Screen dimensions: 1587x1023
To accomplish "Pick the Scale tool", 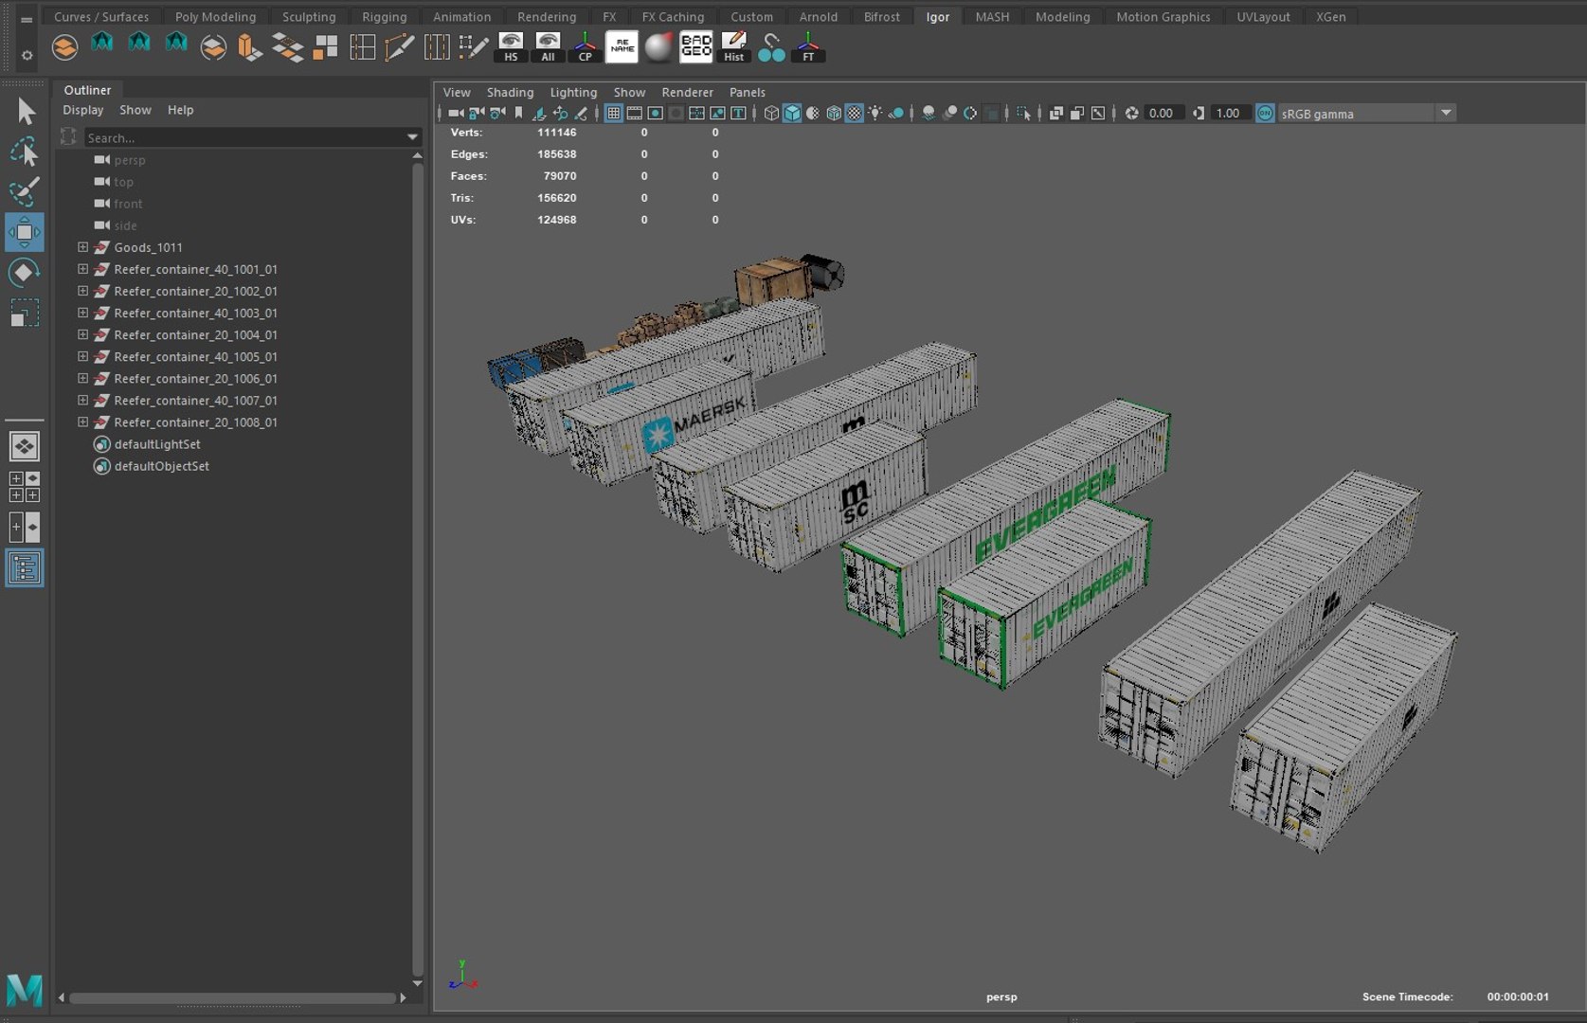I will (25, 314).
